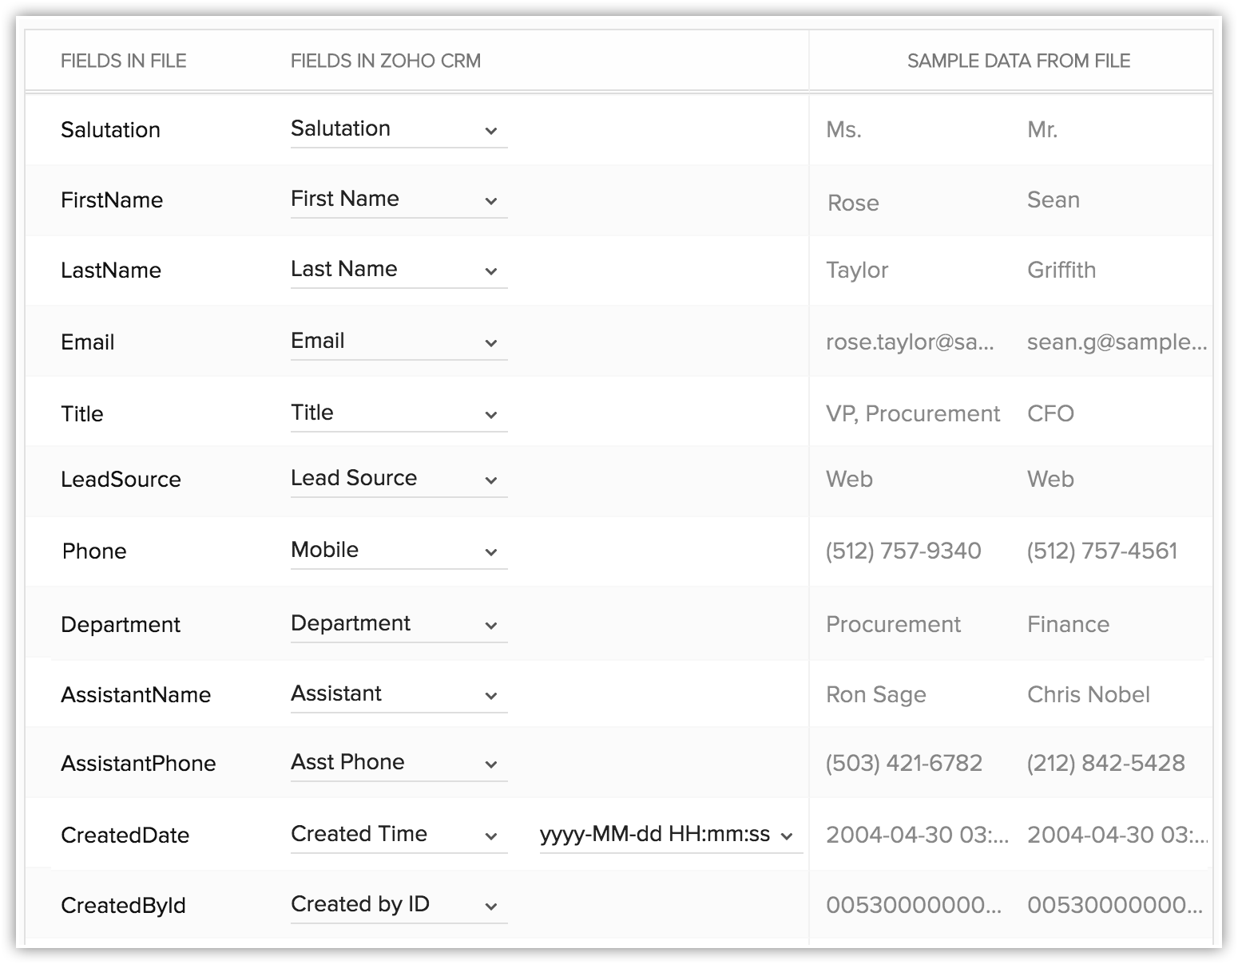Select the AssistantPhone file field label

[x=138, y=764]
